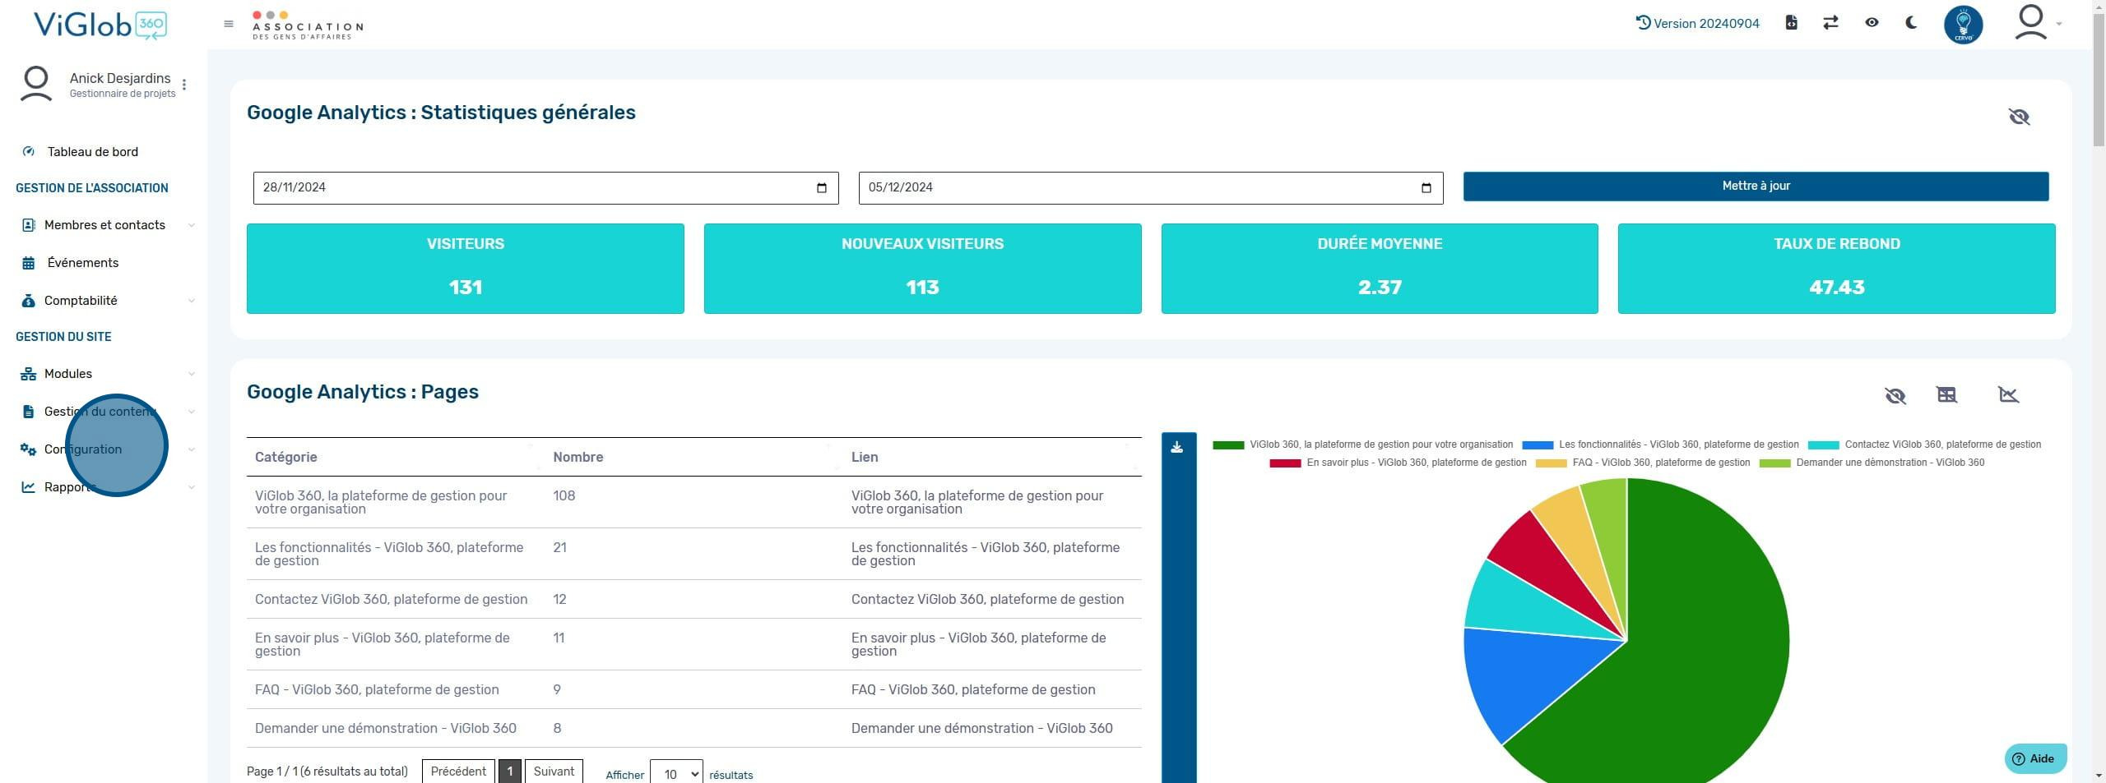The width and height of the screenshot is (2106, 783).
Task: Expand the Modules menu
Action: pos(68,374)
